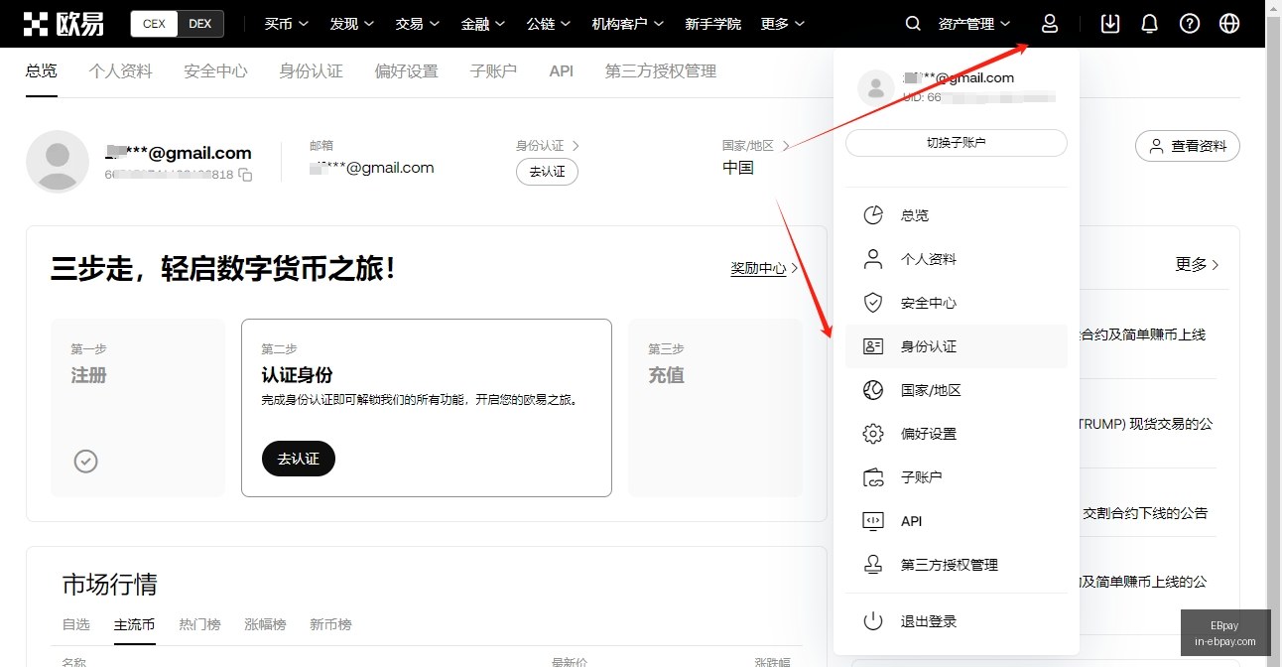Select the 涨幅榜 market tab
The image size is (1282, 667).
pos(265,624)
